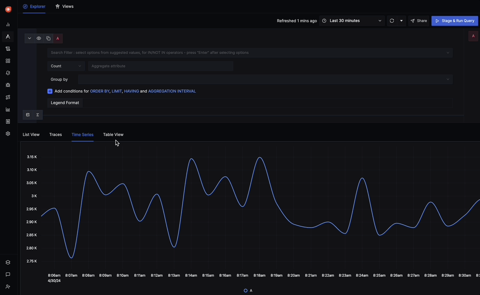Open the Count aggregation dropdown
This screenshot has height=295, width=480.
(66, 66)
